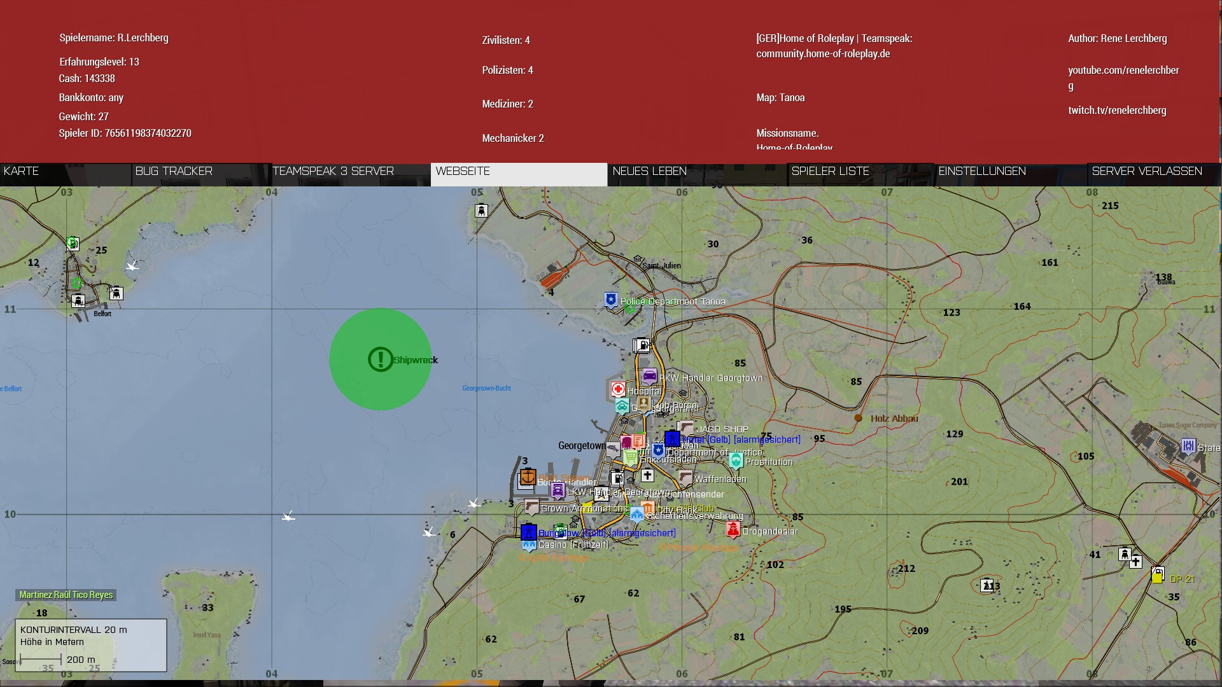
Task: Click the Prostitution teal marker icon
Action: click(x=736, y=461)
